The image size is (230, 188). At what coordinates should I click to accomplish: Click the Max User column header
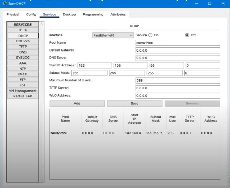173,119
